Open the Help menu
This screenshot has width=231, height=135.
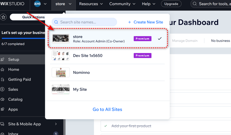click(148, 4)
